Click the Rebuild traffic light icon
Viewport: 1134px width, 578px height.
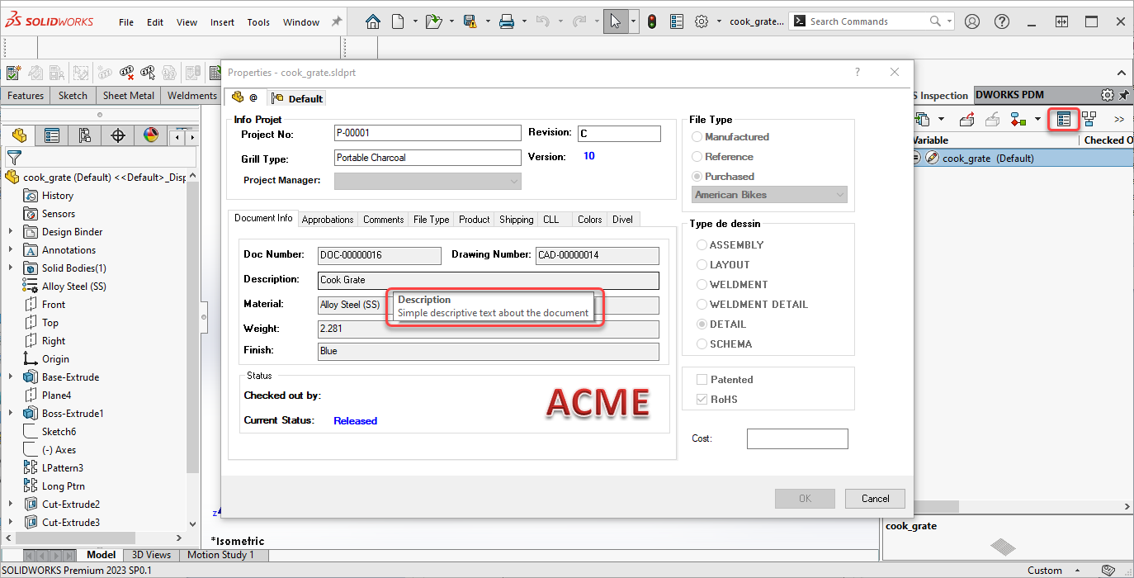click(652, 22)
